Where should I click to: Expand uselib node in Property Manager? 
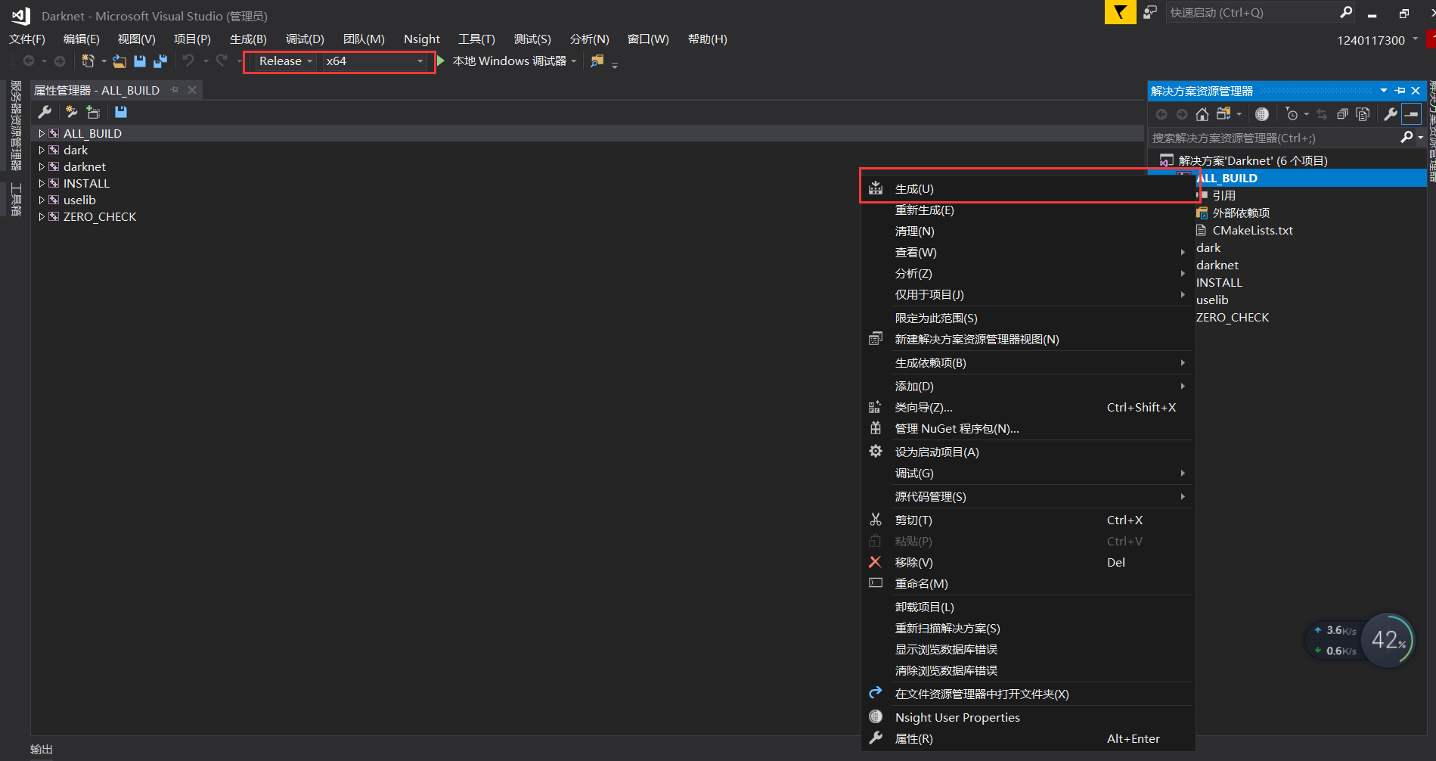tap(41, 200)
